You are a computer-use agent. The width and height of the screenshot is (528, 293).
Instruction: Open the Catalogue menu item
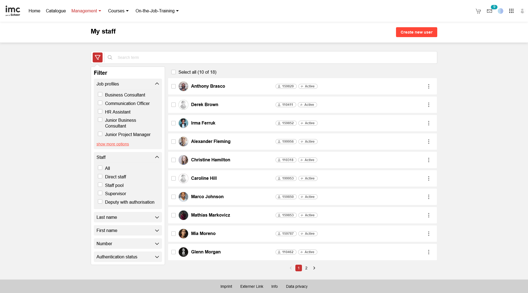[56, 11]
